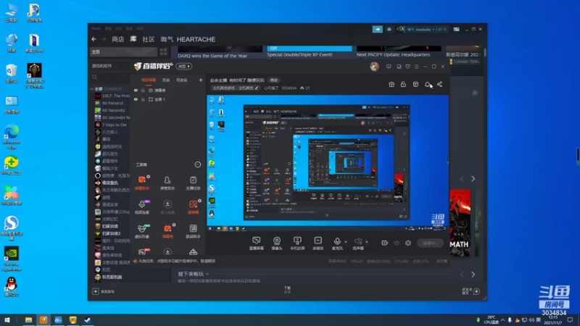Open Steam 社区 community tab
This screenshot has width=580, height=326.
pyautogui.click(x=149, y=39)
